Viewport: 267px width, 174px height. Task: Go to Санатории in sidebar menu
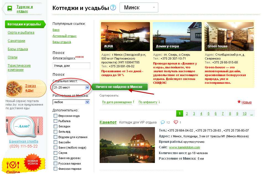point(16,41)
